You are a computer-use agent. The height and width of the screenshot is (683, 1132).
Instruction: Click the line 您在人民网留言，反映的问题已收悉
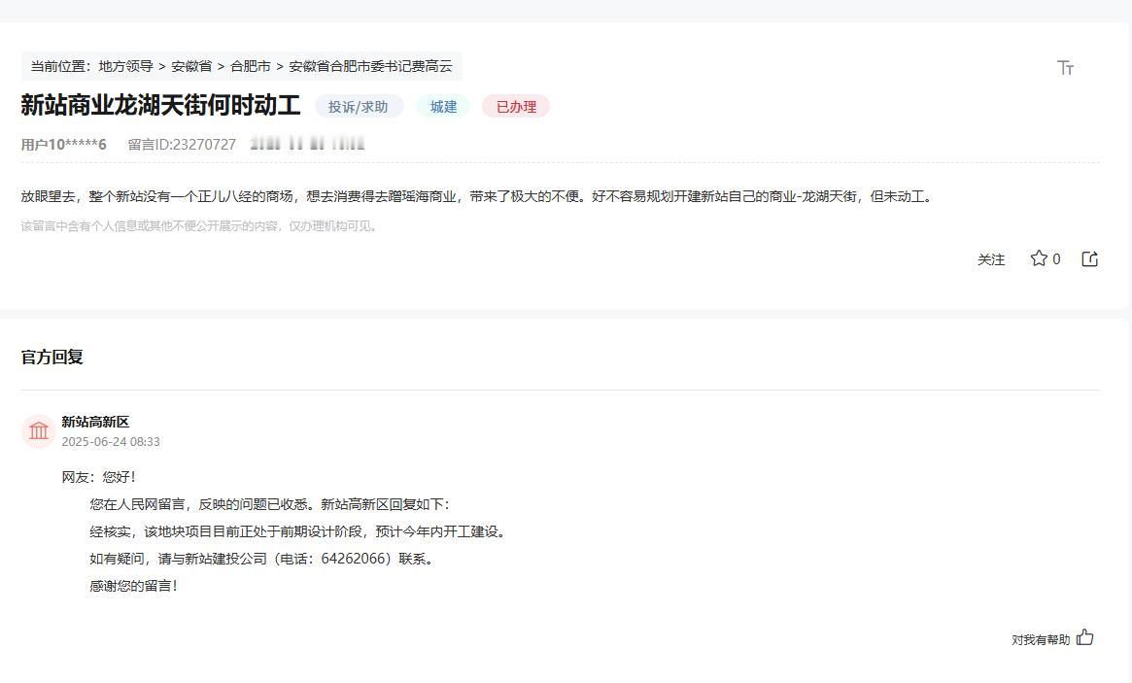click(269, 504)
